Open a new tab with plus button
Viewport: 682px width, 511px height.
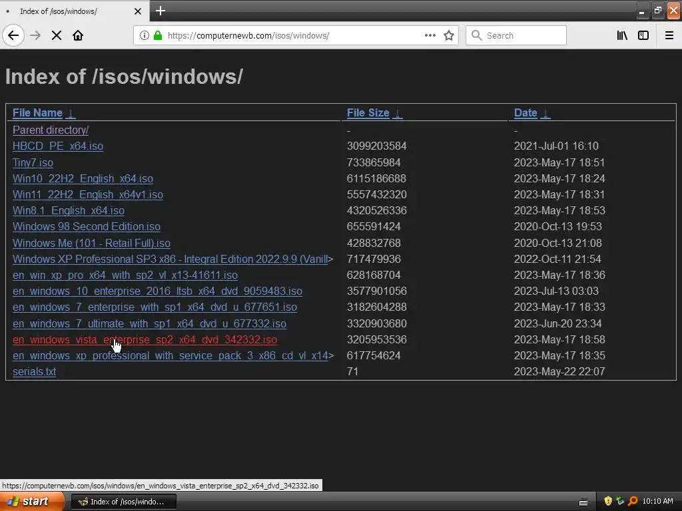(161, 11)
